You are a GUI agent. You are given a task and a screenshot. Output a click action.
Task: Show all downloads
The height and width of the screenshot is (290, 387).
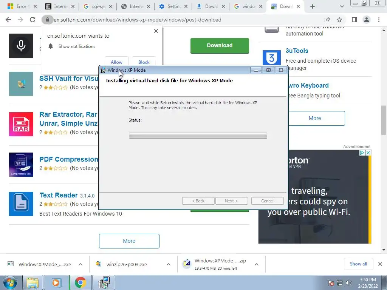[358, 264]
